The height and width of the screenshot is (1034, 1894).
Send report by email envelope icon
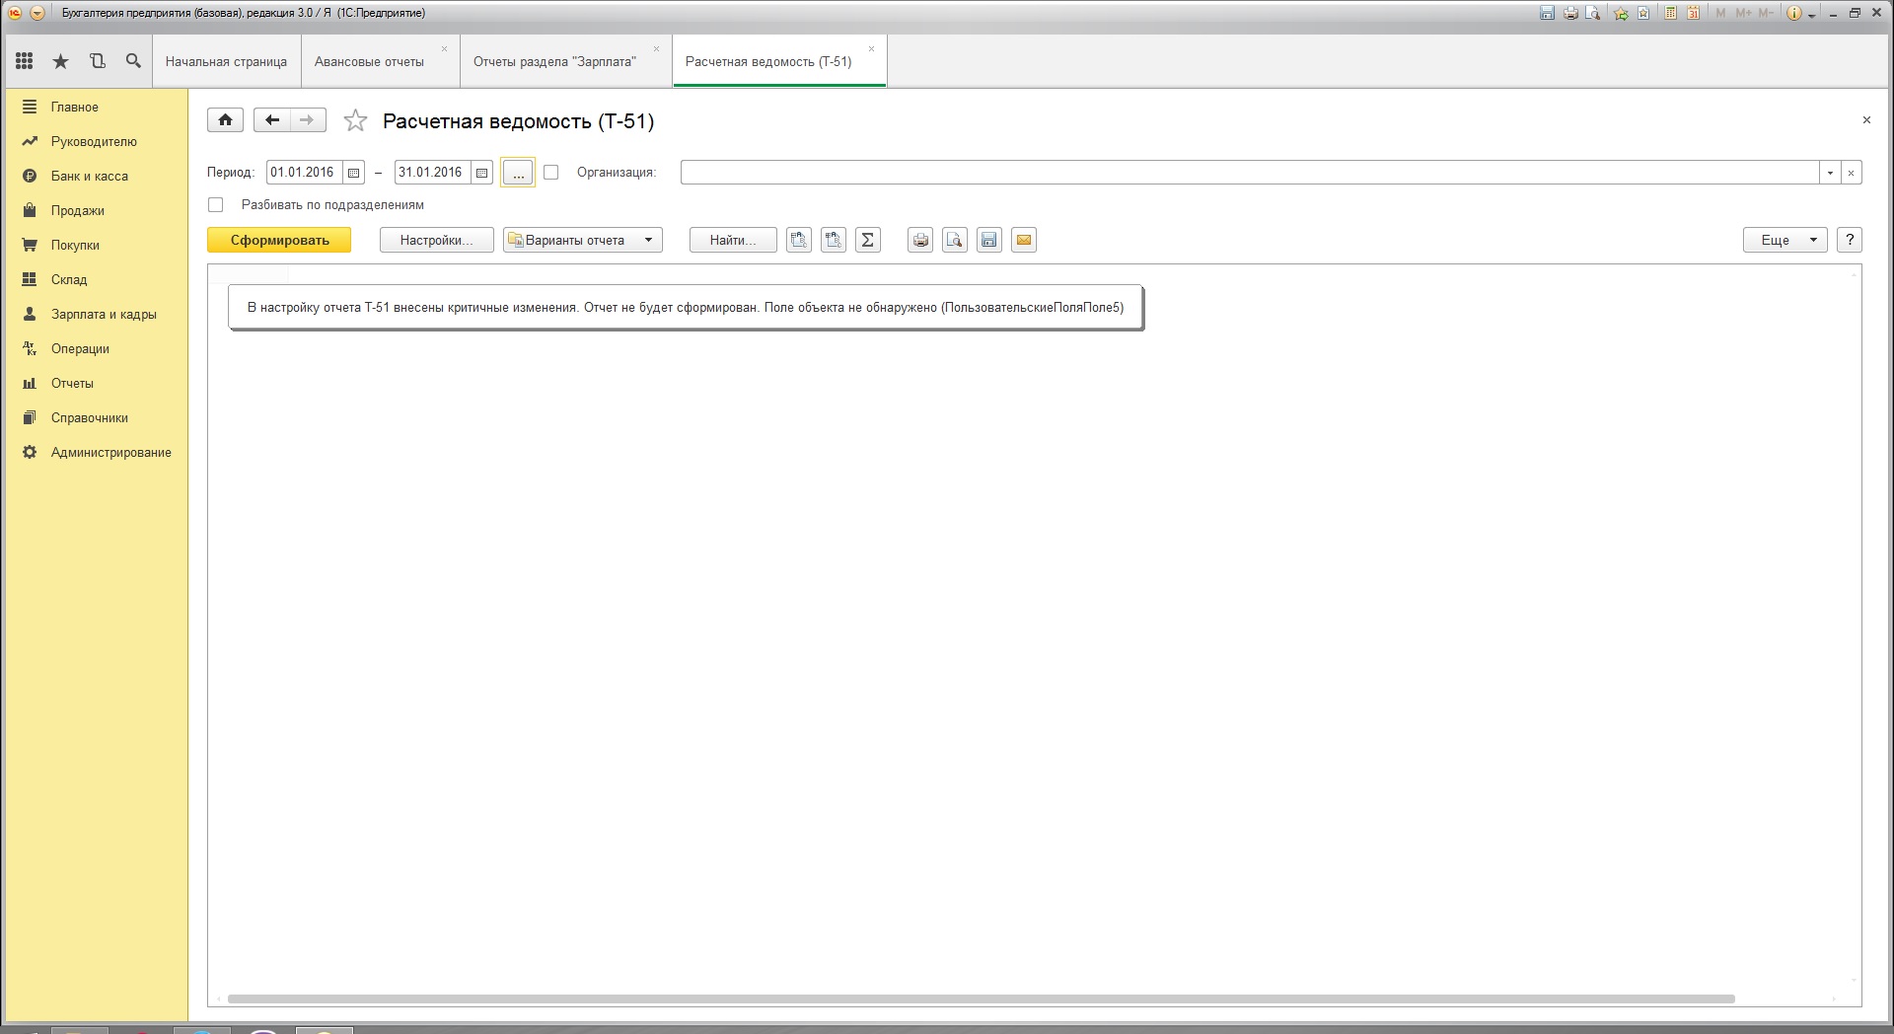tap(1024, 240)
